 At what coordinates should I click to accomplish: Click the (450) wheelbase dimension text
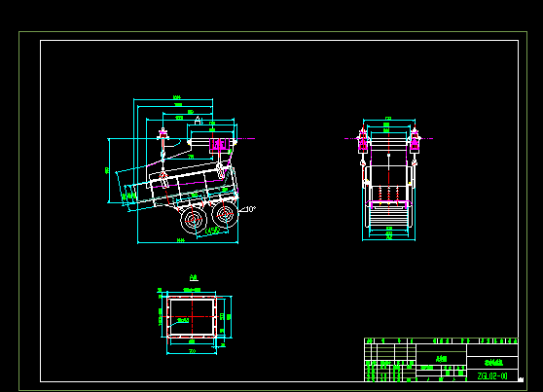[x=212, y=231]
